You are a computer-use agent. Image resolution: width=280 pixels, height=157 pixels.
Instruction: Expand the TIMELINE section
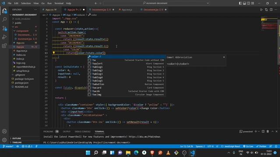[24, 143]
